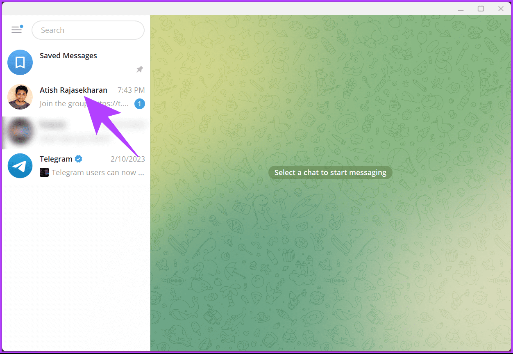Click Telegram's blue verified badge
Screen dimensions: 513x354
(x=78, y=159)
